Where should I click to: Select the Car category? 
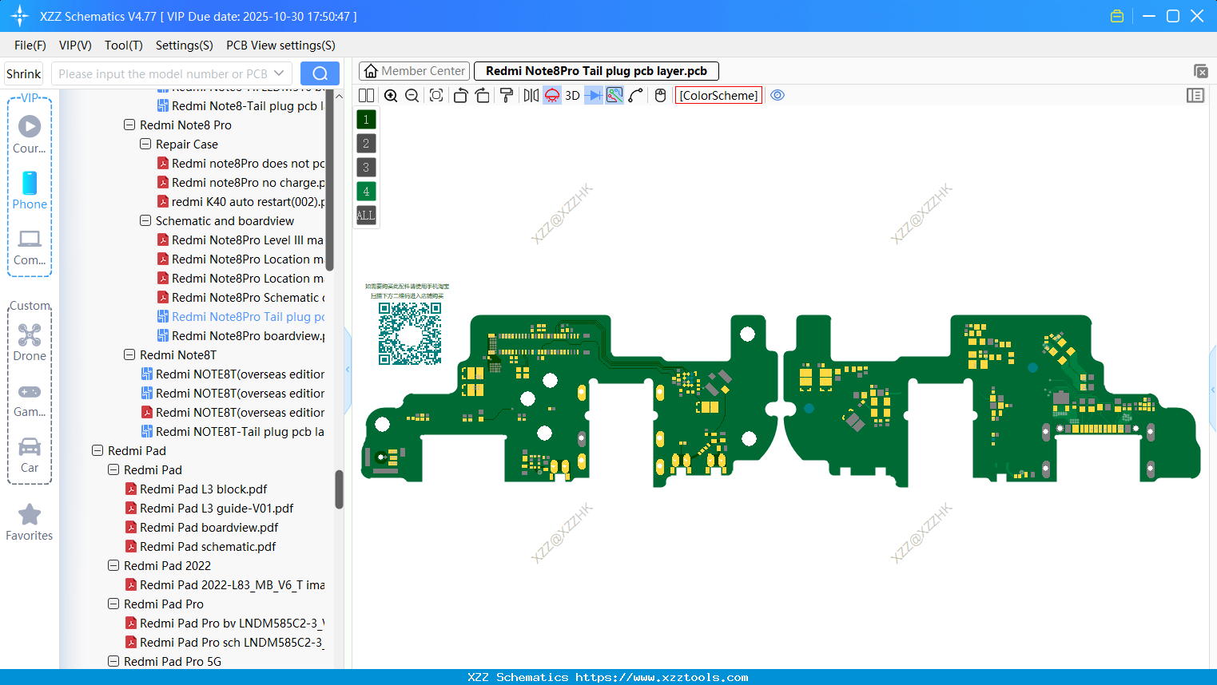click(30, 455)
